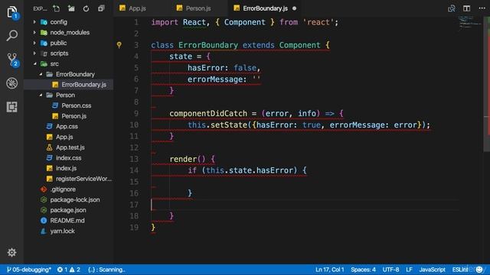
Task: Click New Folder icon in explorer header
Action: (71, 8)
